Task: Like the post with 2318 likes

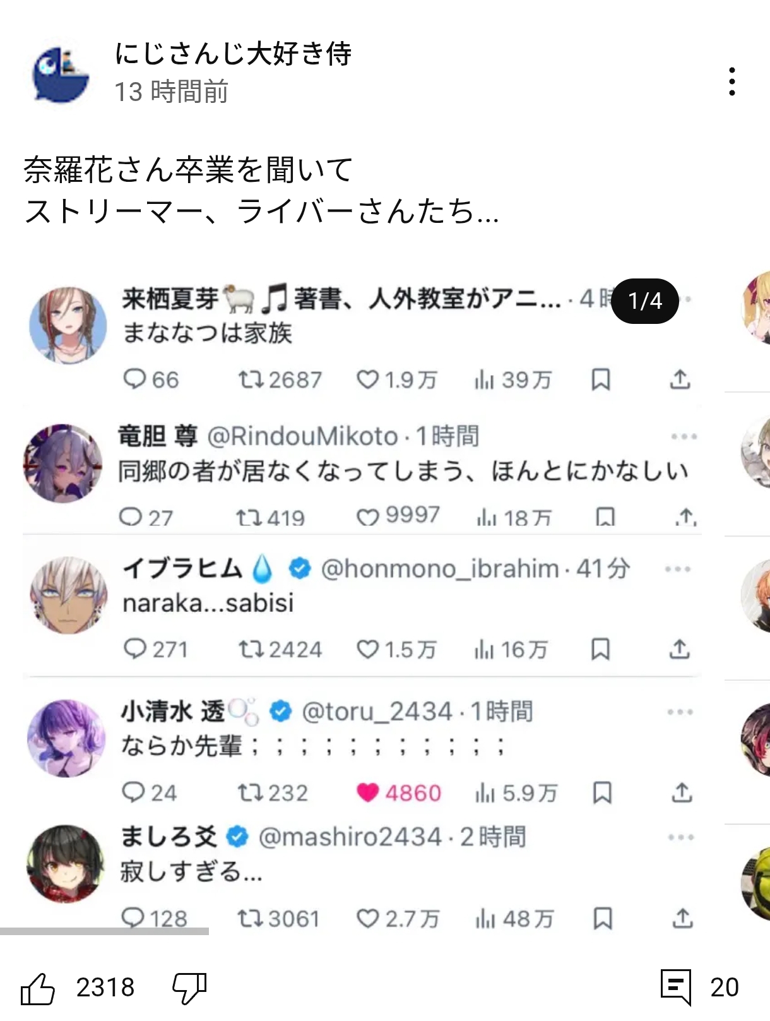Action: pyautogui.click(x=38, y=988)
